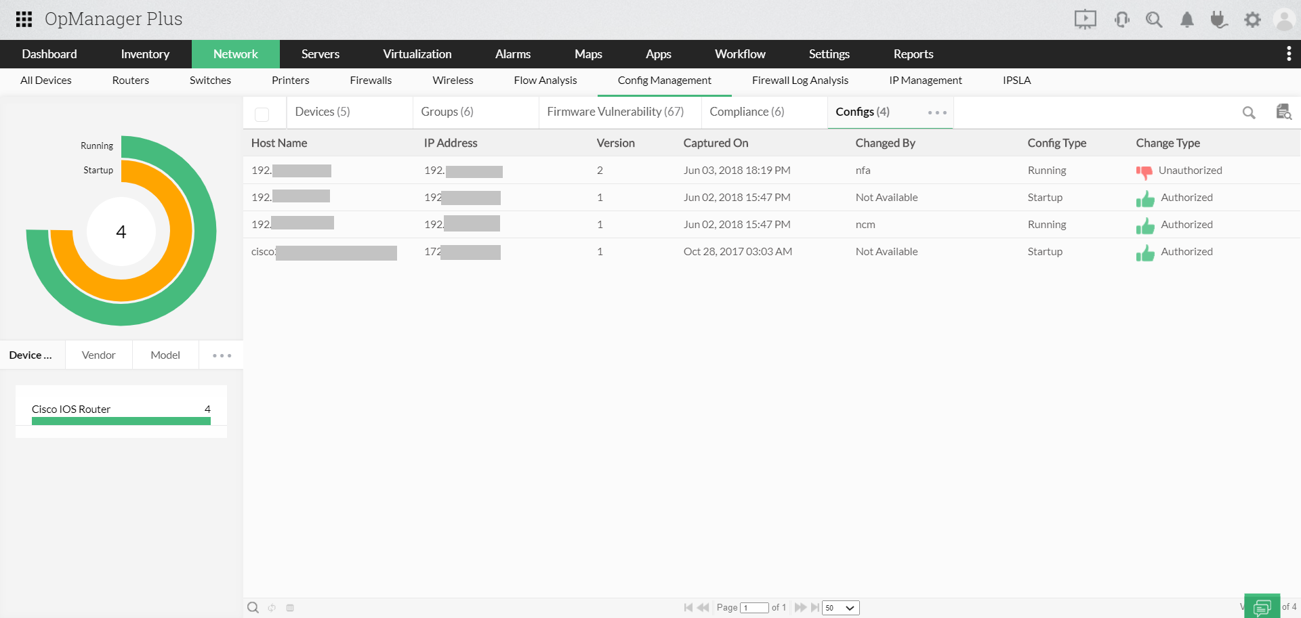The image size is (1301, 618).
Task: Select the checkbox in the Configs table header
Action: [x=262, y=114]
